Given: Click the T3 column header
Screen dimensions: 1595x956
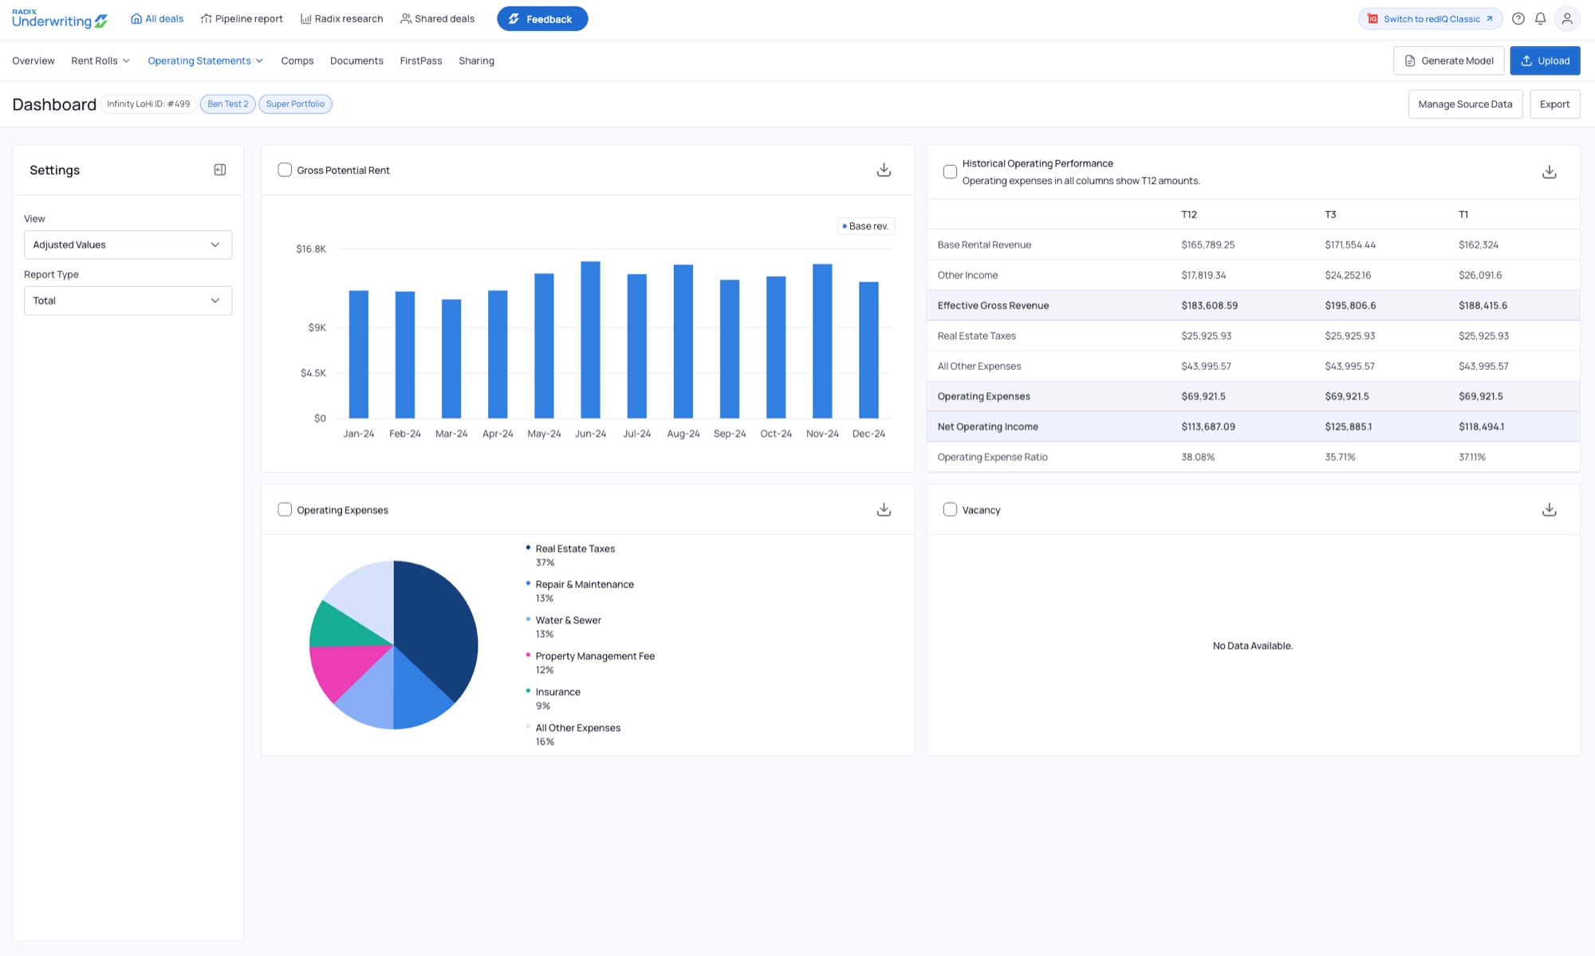Looking at the screenshot, I should coord(1330,214).
